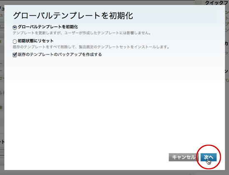Click the dimmed strip above the dialog
This screenshot has height=175, width=229.
(100, 2)
